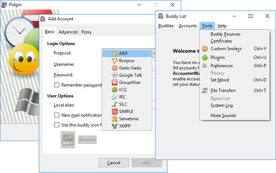Screen dimensions: 276x173
Task: Close the Buddy List window
Action: coord(267,16)
